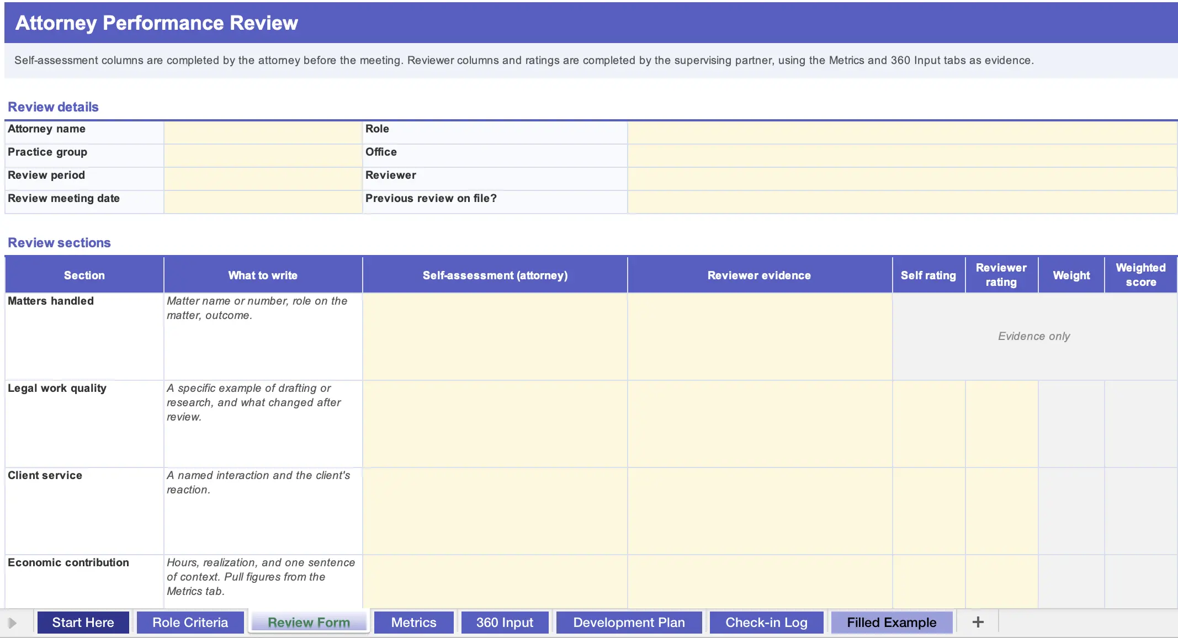Click Matters handled reviewer evidence cell
The width and height of the screenshot is (1178, 638).
point(760,337)
